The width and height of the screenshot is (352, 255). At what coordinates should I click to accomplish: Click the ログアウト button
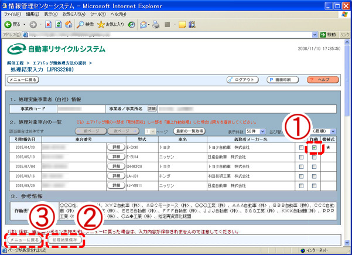[242, 80]
